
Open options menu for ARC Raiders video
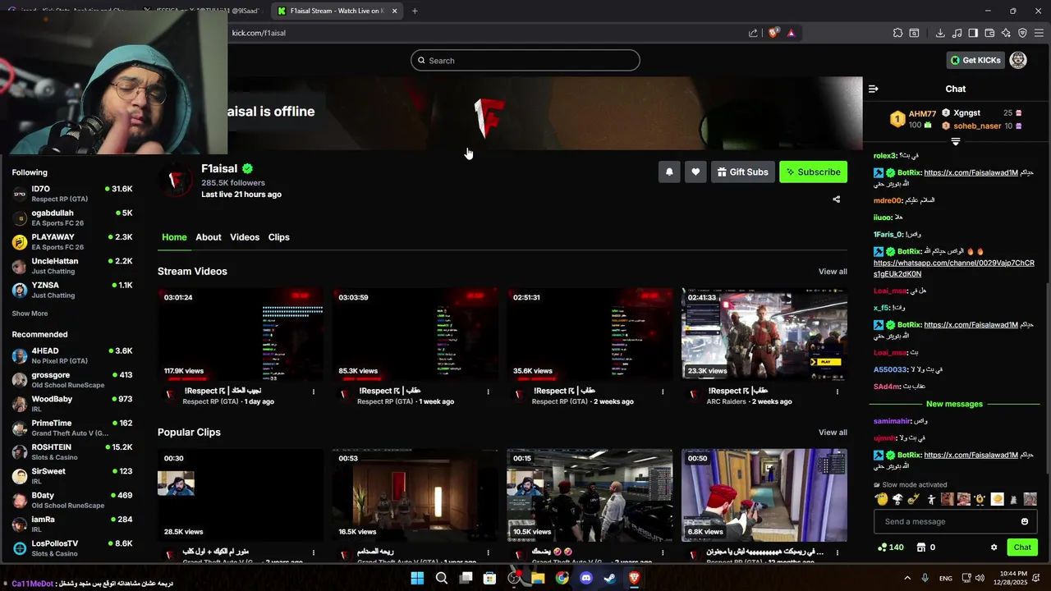point(838,392)
